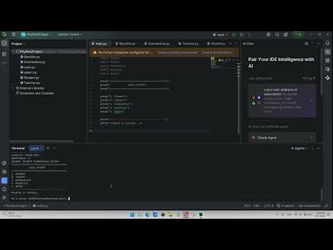Click the No interpreter status bar widget

click(310, 206)
